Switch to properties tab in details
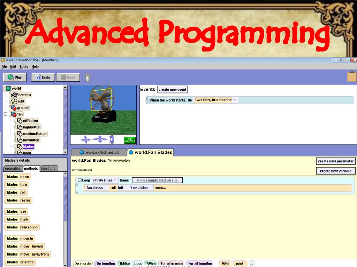Viewport: 357px width, 267px height. (x=13, y=169)
